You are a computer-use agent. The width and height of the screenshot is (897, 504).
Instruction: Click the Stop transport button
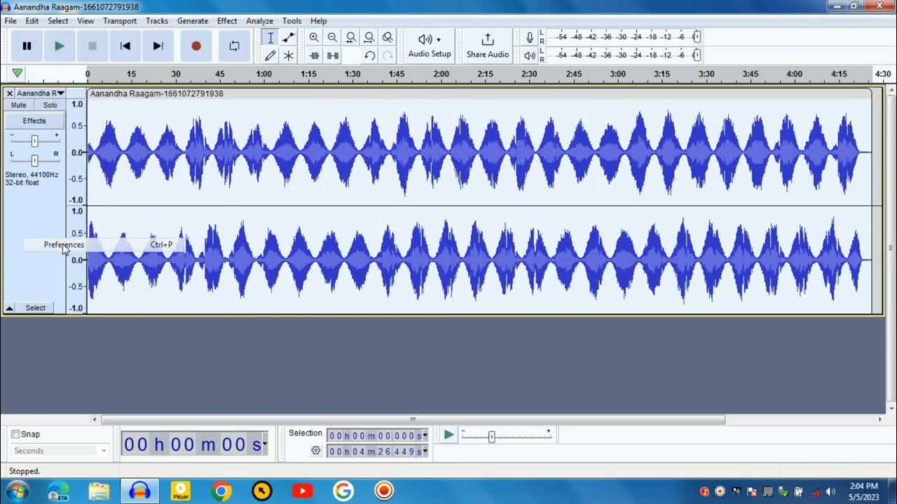[x=93, y=46]
